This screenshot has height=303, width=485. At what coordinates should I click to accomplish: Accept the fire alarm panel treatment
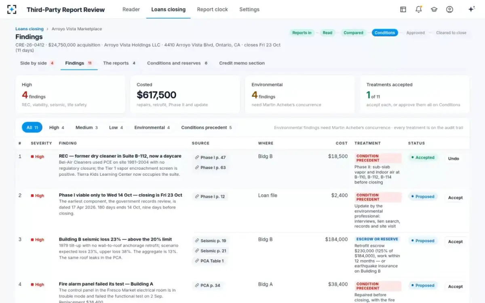455,286
